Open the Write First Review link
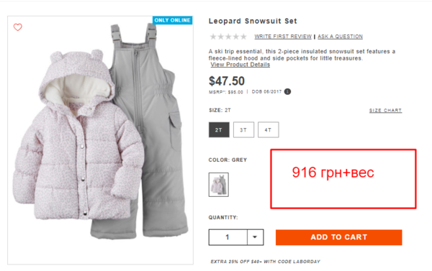Image resolution: width=432 pixels, height=271 pixels. click(283, 37)
